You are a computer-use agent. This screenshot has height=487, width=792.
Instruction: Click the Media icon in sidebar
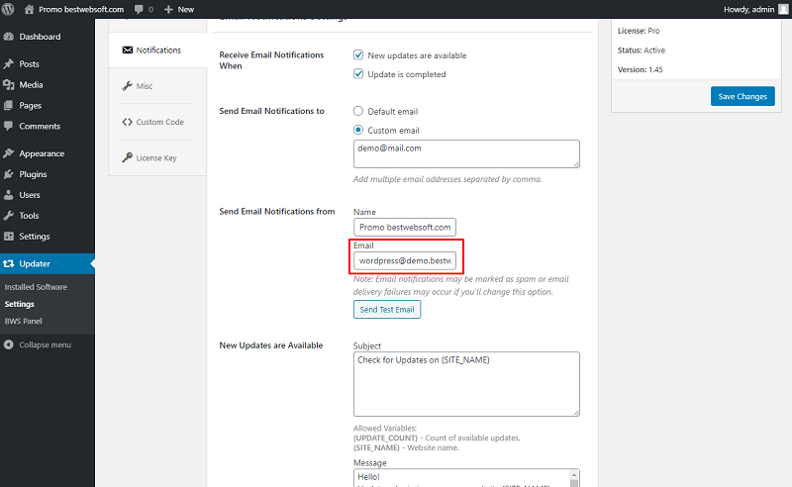click(x=9, y=84)
